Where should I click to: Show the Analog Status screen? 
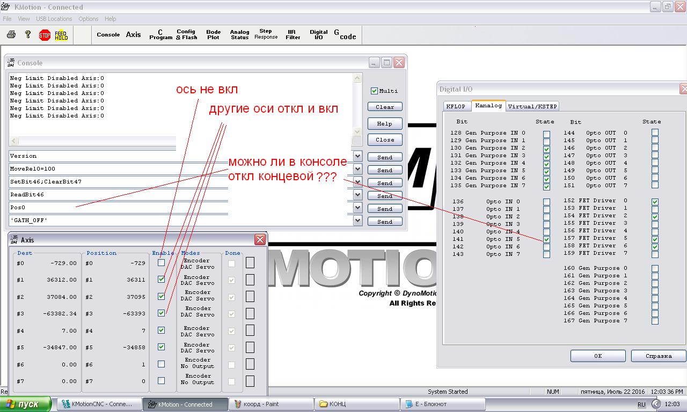[x=240, y=35]
